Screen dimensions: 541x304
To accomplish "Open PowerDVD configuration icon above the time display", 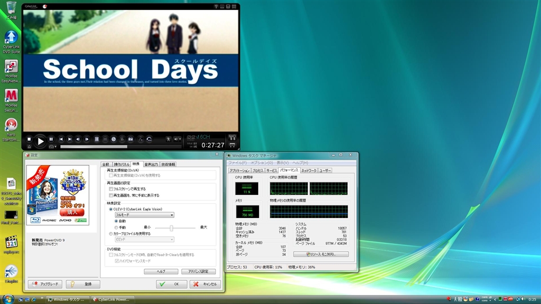I will (232, 138).
